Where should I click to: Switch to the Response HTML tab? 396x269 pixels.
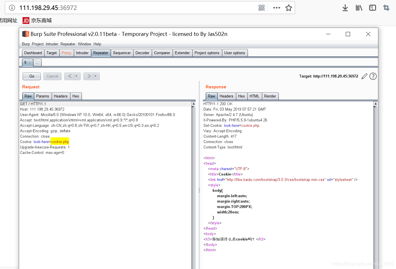[x=254, y=96]
